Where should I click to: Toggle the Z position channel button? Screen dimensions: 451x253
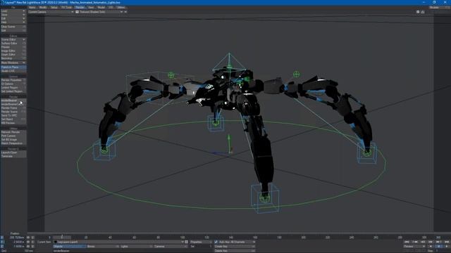point(2,246)
